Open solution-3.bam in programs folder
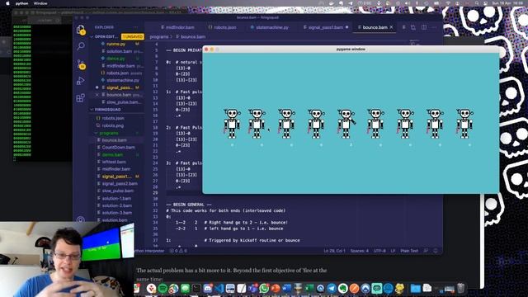Image resolution: width=528 pixels, height=297 pixels. (x=117, y=213)
